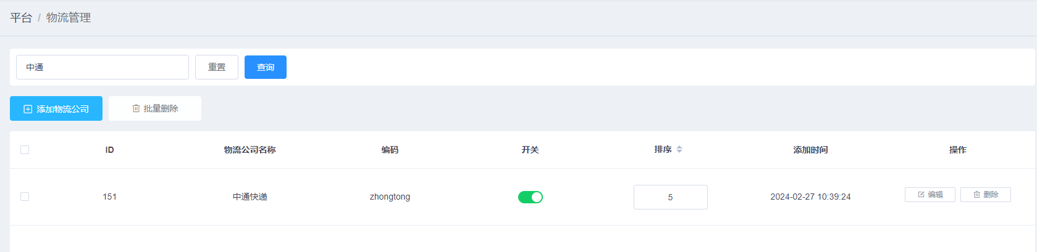Select the 中通快递 name cell
The width and height of the screenshot is (1037, 252).
pos(250,197)
